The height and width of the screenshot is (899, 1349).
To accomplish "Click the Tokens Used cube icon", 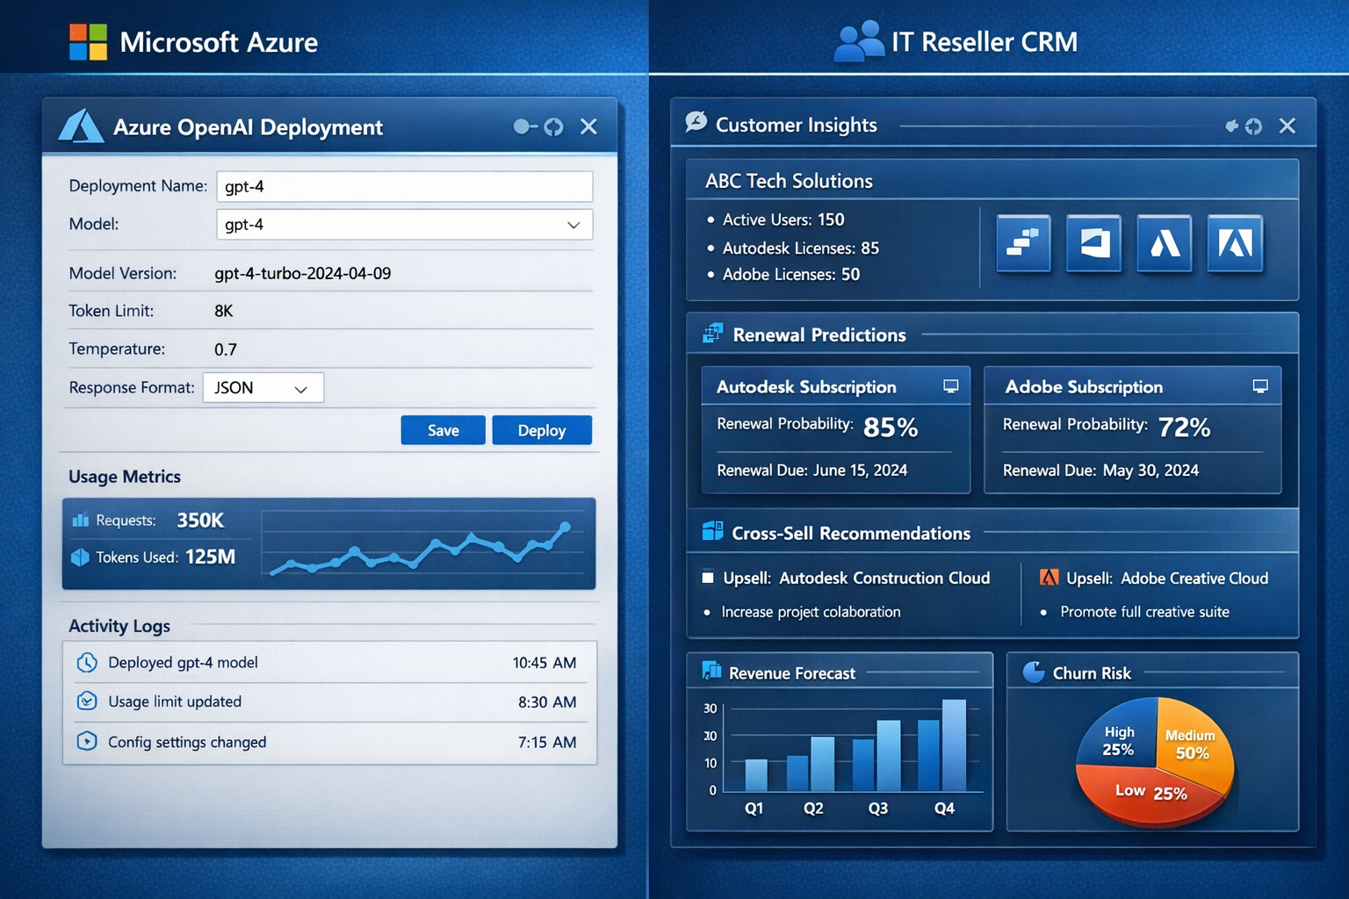I will click(x=80, y=557).
